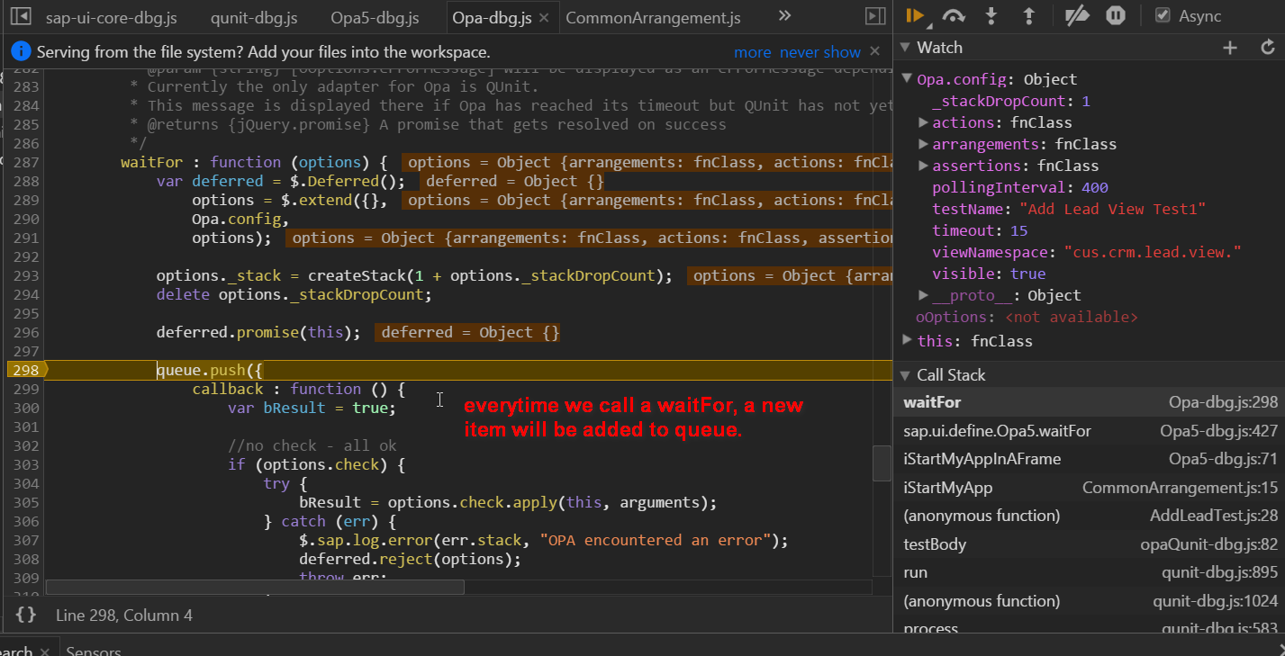
Task: Expand the assertions property
Action: (x=923, y=166)
